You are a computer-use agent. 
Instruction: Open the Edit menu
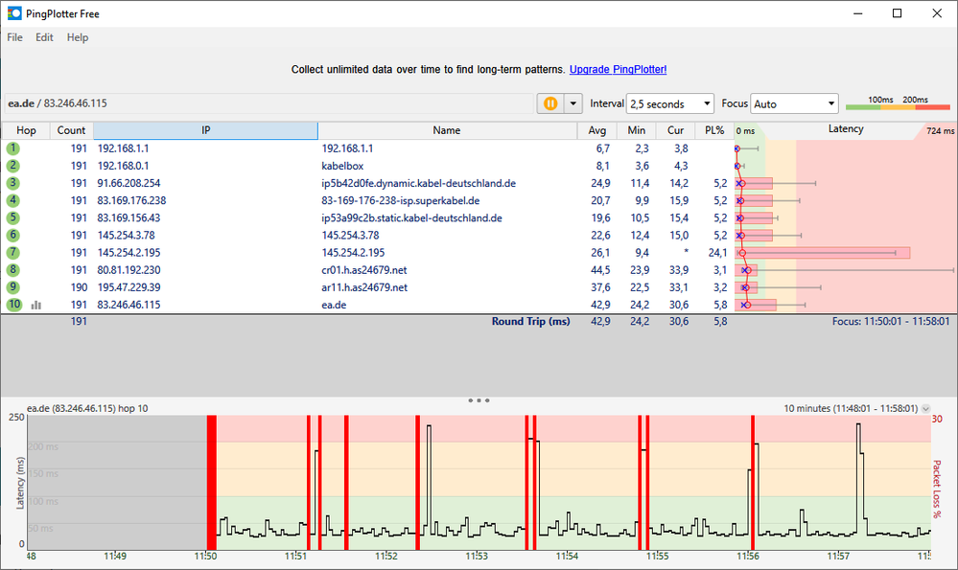click(44, 37)
